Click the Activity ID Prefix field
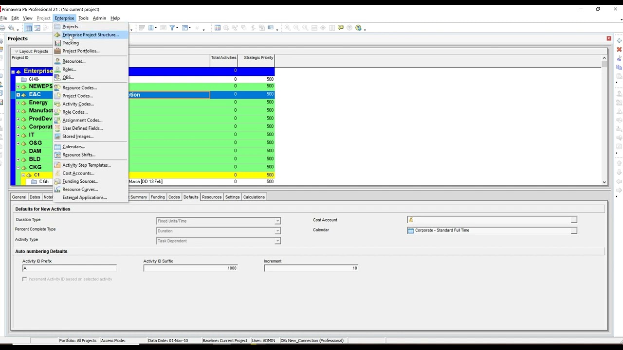The width and height of the screenshot is (623, 350). 70,268
